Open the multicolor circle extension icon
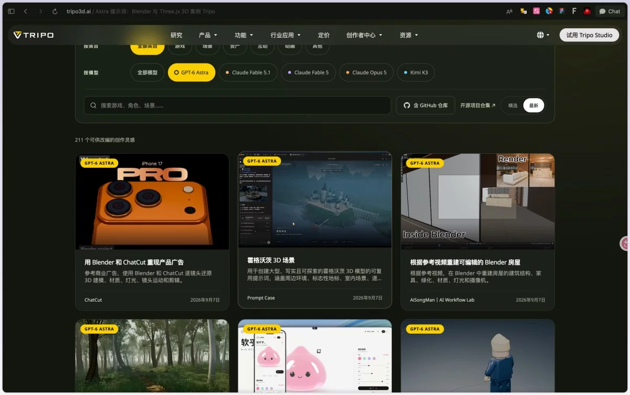The image size is (630, 395). pyautogui.click(x=549, y=11)
